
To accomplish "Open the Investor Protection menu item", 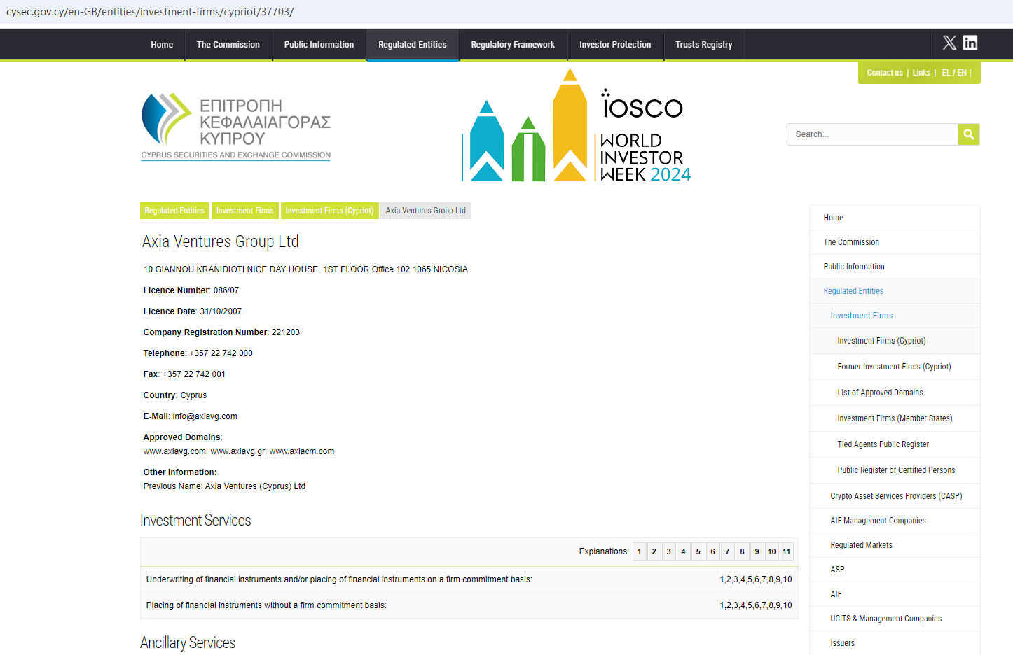I will (x=614, y=45).
